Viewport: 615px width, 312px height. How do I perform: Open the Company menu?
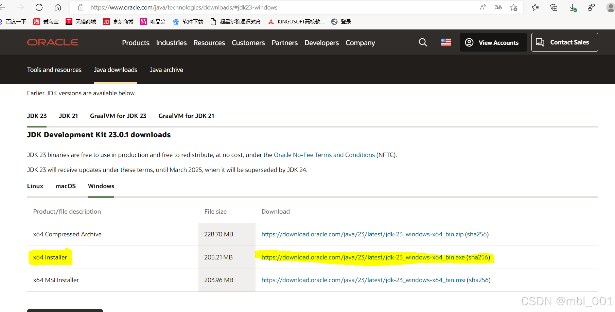click(360, 43)
